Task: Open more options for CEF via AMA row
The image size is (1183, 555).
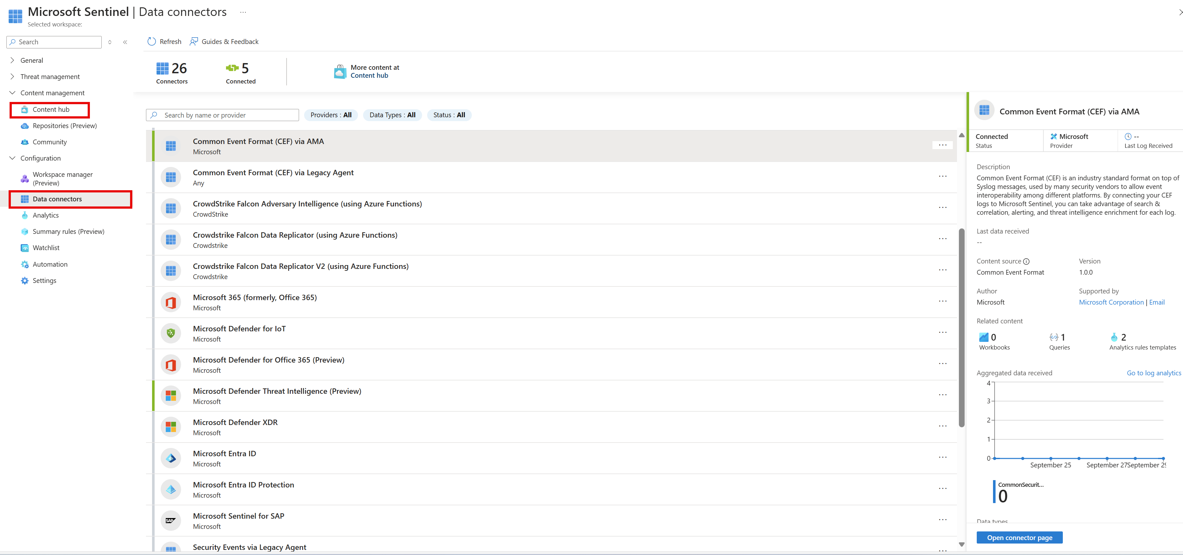Action: click(x=942, y=145)
